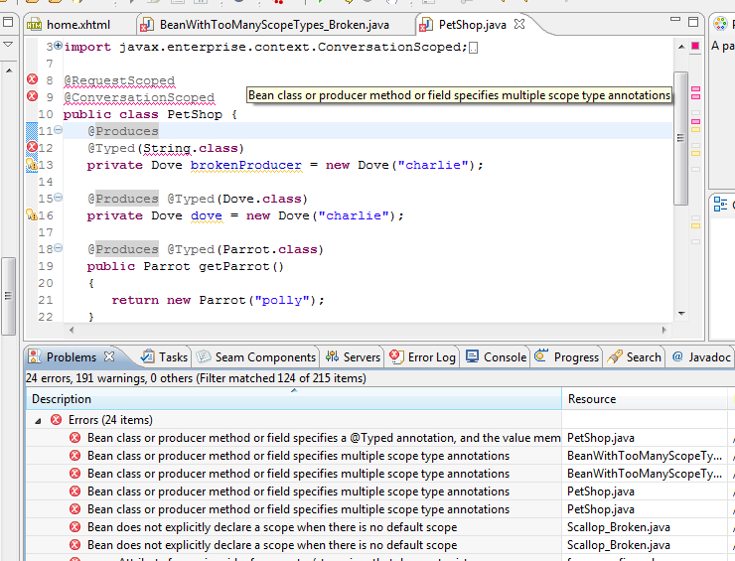Open the Progress view tab
The width and height of the screenshot is (735, 561).
(x=567, y=357)
